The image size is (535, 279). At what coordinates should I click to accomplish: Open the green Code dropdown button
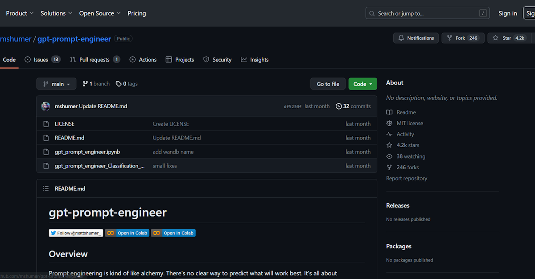pyautogui.click(x=363, y=84)
